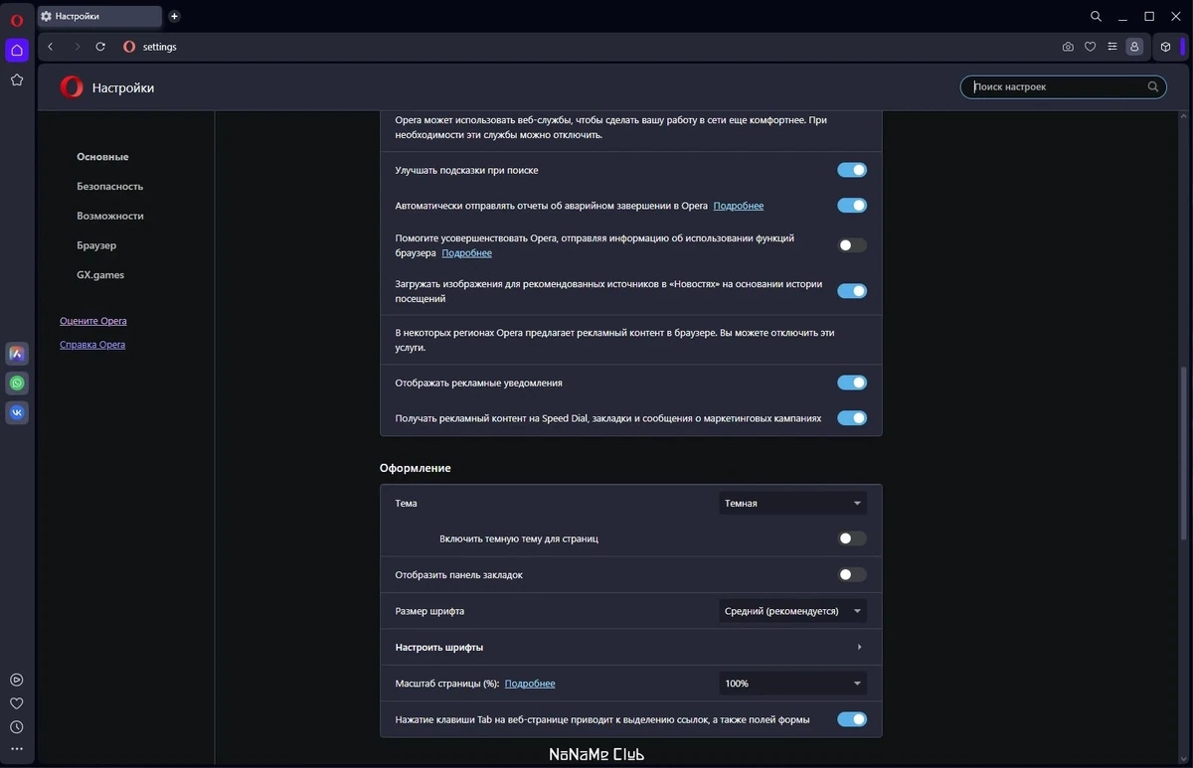Screen dimensions: 1193x768
Task: Open page zoom 100% dropdown
Action: [x=792, y=684]
